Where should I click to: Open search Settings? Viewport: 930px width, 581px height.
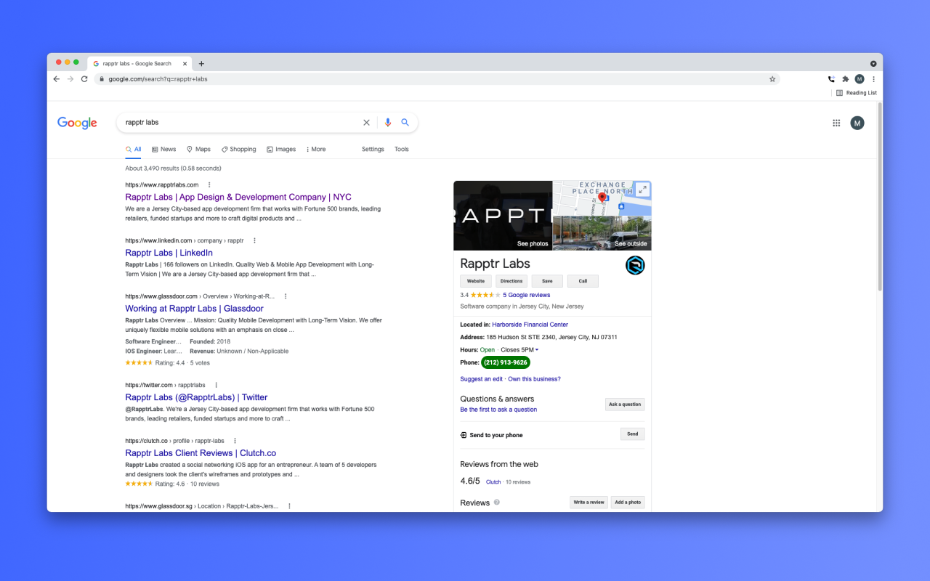pos(373,150)
